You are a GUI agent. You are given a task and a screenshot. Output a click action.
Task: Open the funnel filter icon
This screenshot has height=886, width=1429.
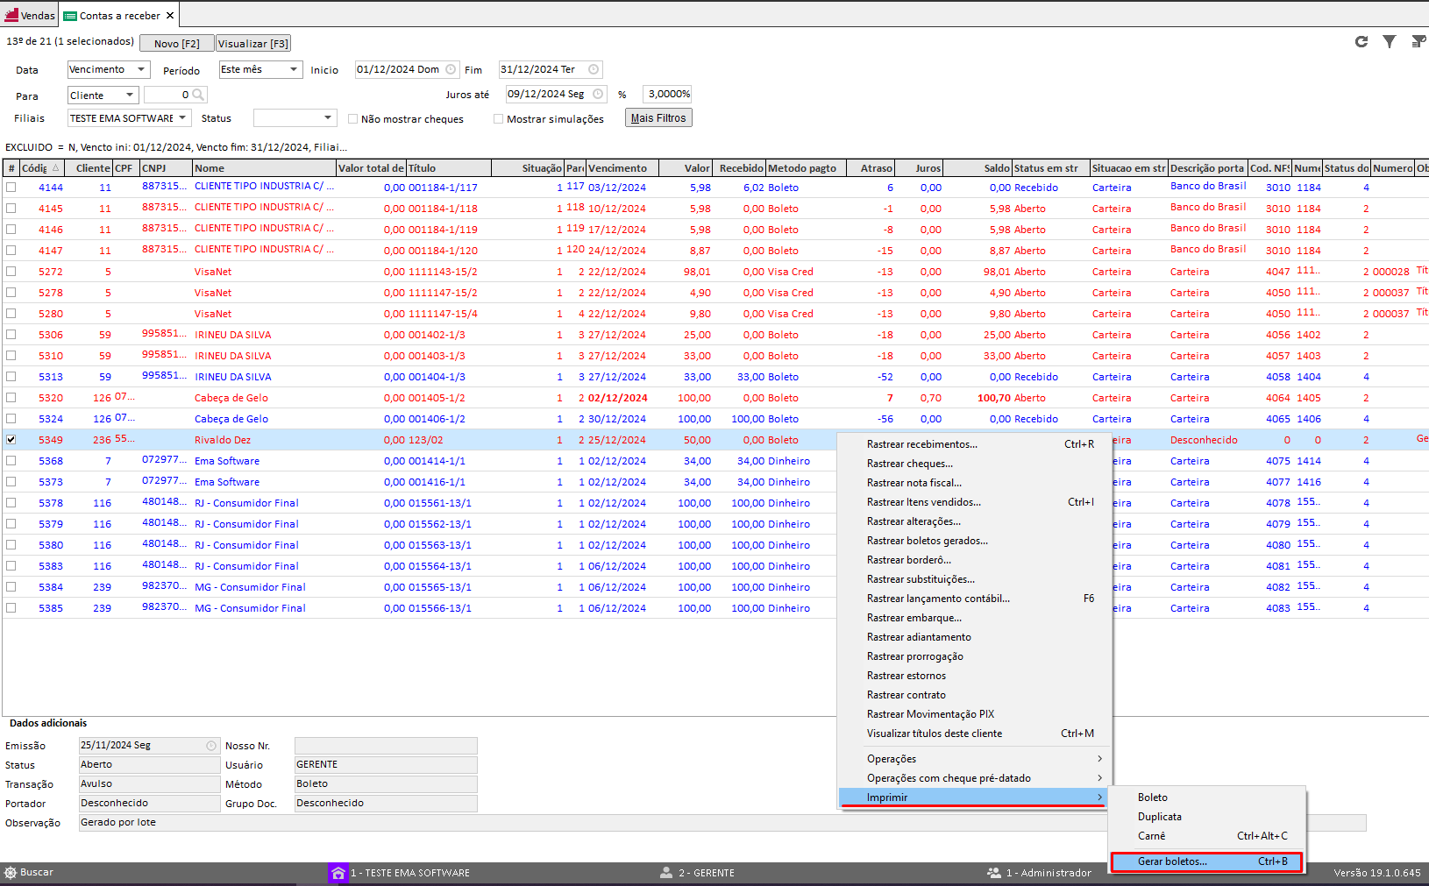pyautogui.click(x=1390, y=41)
